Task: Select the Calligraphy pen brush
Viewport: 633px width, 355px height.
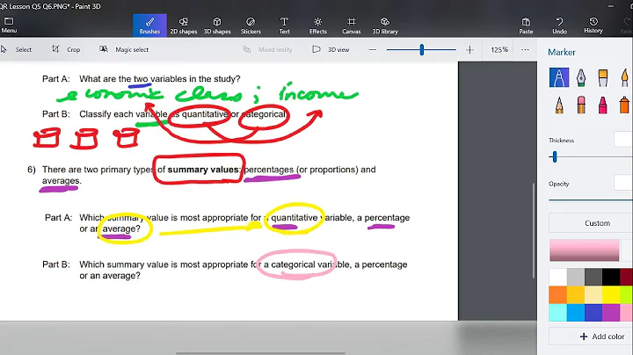Action: pos(581,77)
